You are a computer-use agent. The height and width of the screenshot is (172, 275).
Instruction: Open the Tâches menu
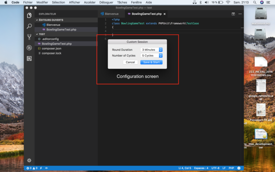click(122, 2)
